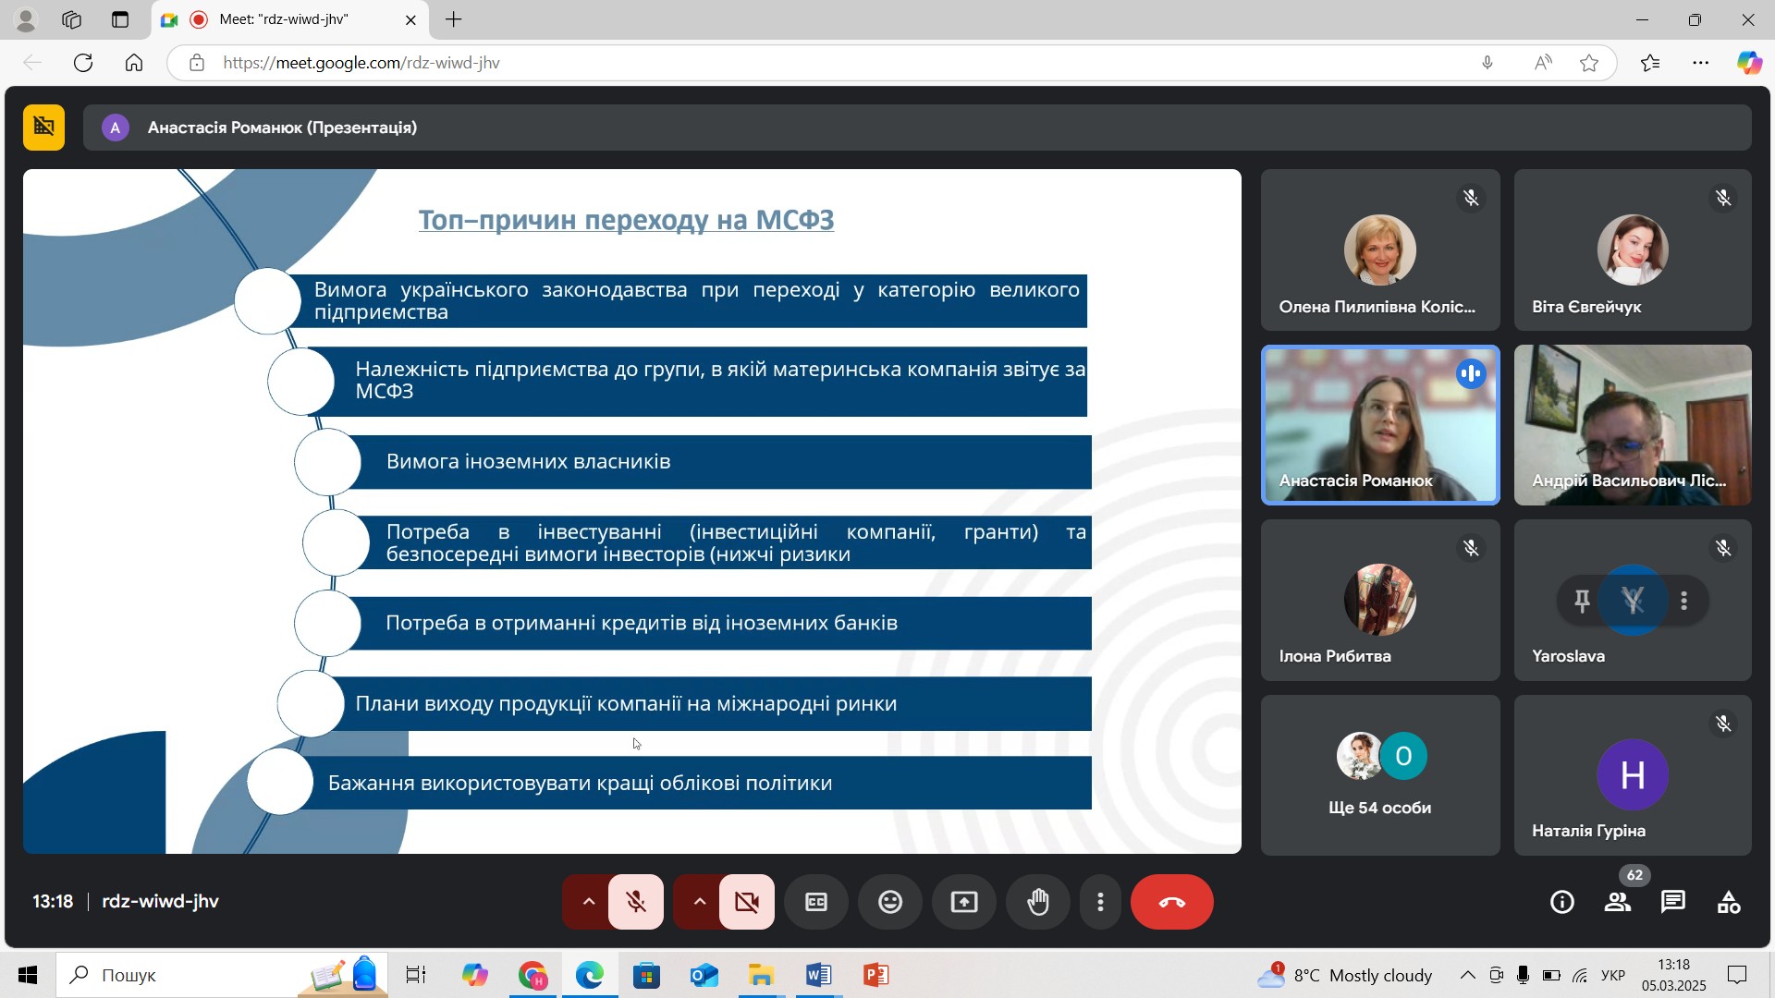The image size is (1775, 998).
Task: Open weather widget '8°C Mostly cloudy'
Action: pyautogui.click(x=1345, y=975)
